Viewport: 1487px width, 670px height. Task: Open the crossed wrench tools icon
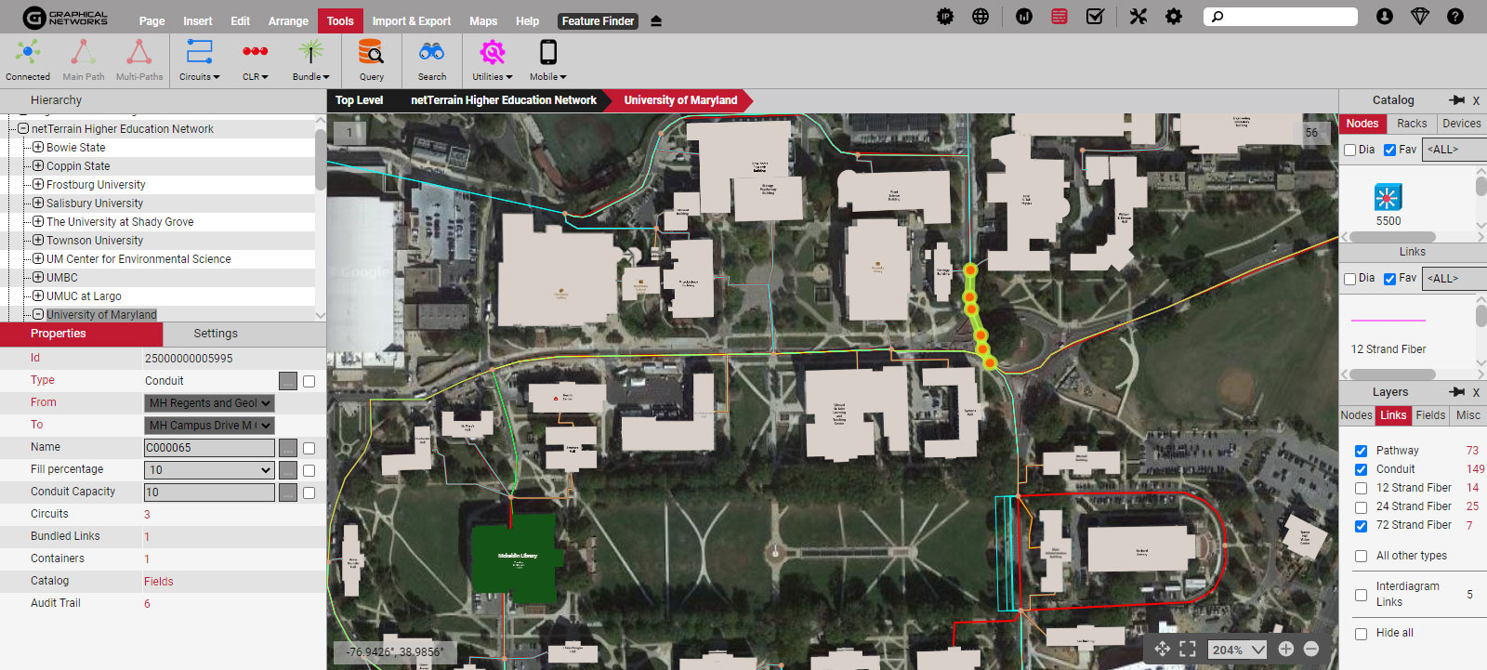coord(1138,17)
